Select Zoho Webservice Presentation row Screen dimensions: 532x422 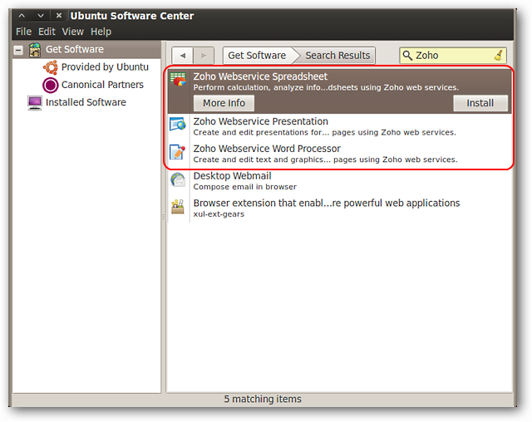[x=340, y=126]
